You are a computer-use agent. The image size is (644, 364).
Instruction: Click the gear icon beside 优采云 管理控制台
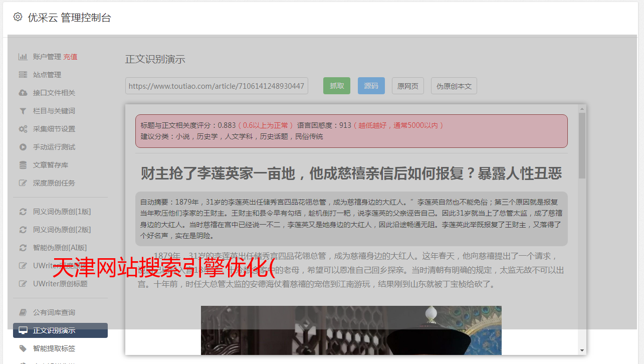click(x=18, y=17)
